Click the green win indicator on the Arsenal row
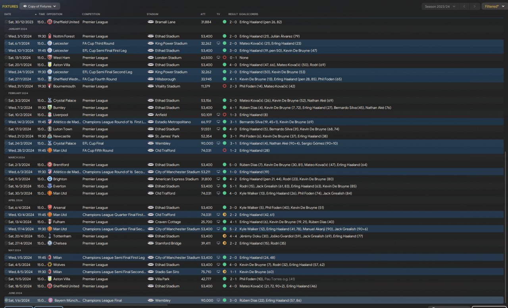The height and width of the screenshot is (308, 508). tap(225, 208)
